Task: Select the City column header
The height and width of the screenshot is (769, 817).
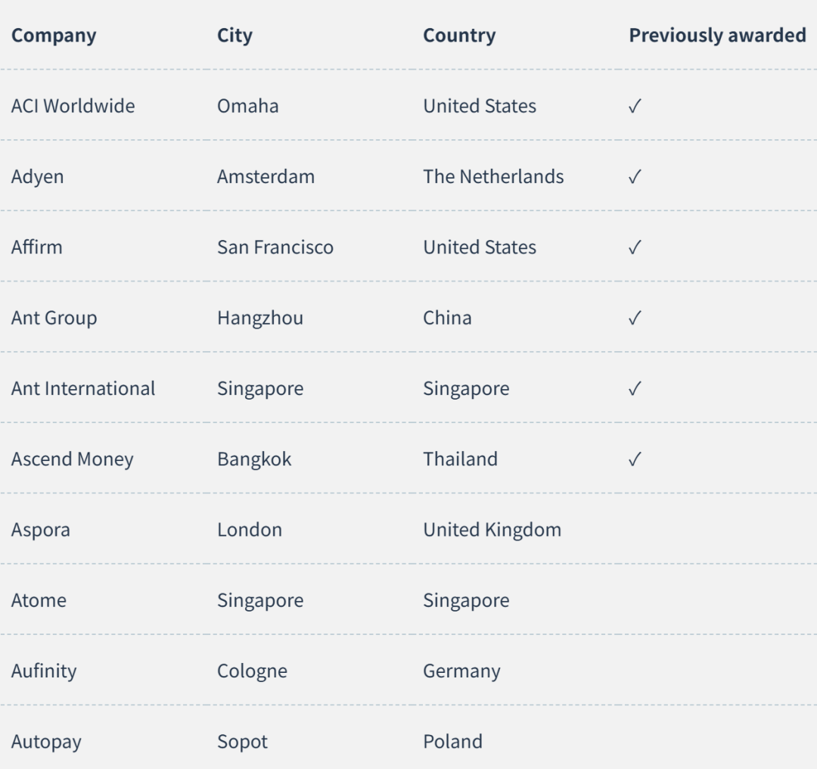Action: [235, 36]
